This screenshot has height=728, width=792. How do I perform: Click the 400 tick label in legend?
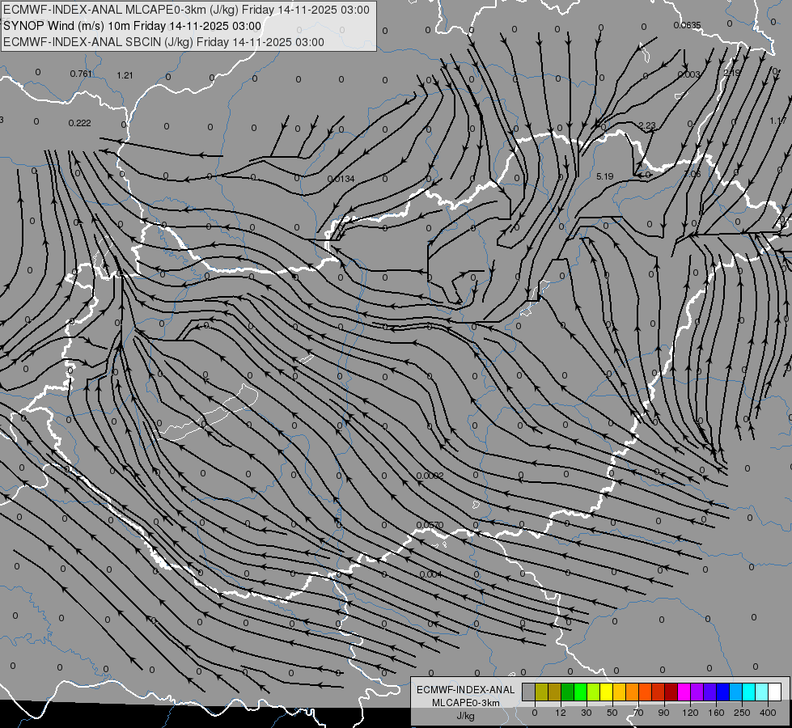[768, 713]
